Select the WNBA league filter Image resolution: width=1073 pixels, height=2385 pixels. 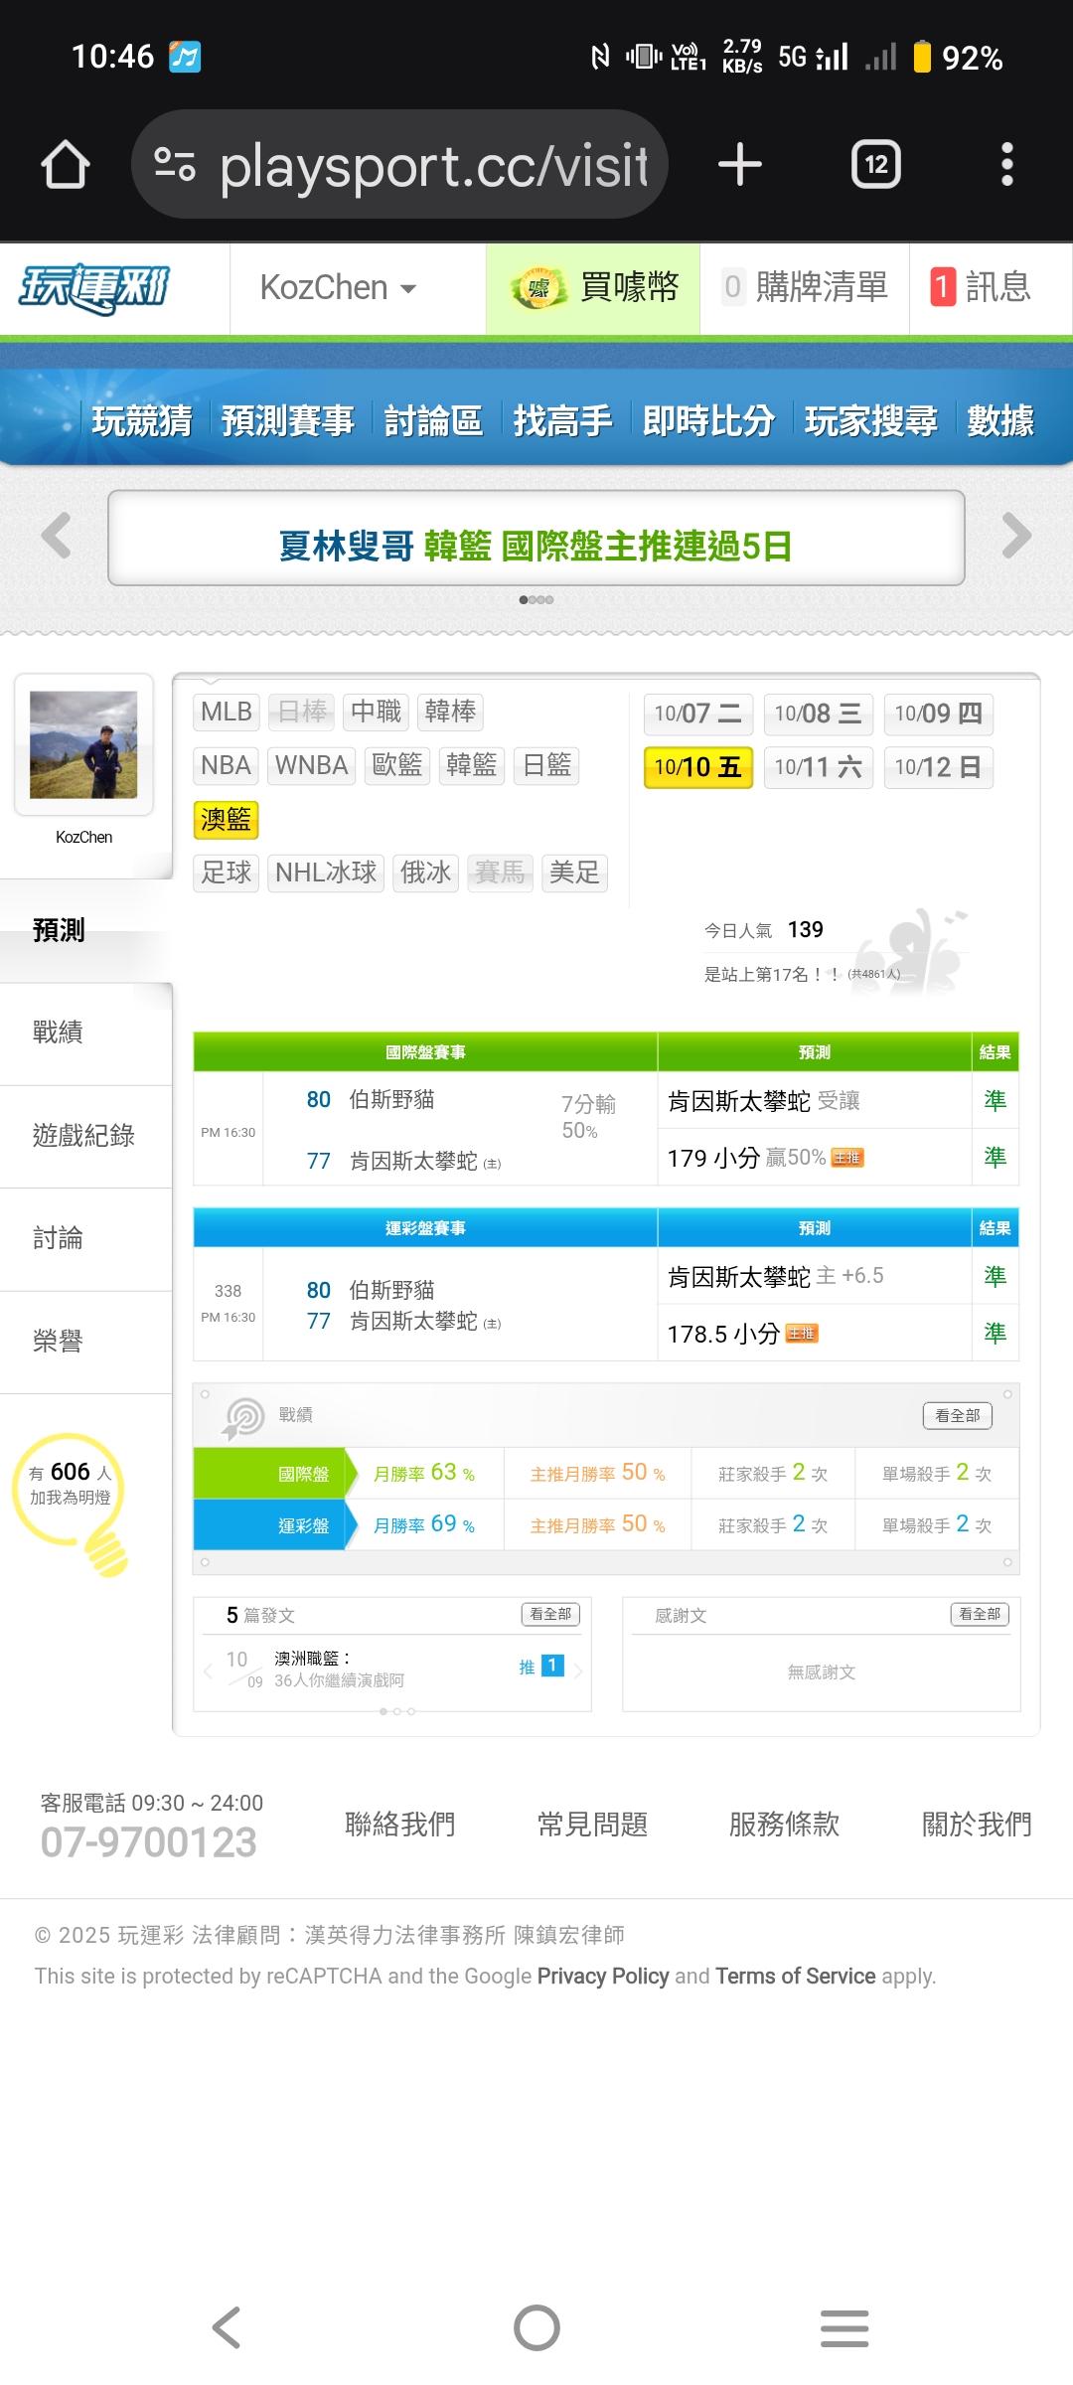coord(312,765)
